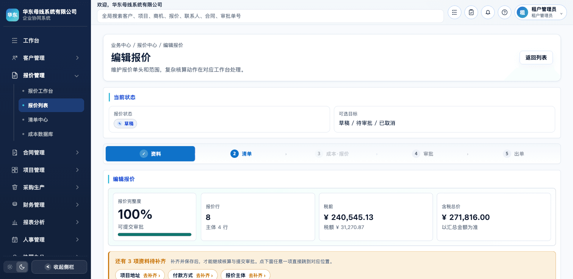The width and height of the screenshot is (573, 279).
Task: Collapse the sidebar with 收起侧栏
Action: click(x=59, y=267)
